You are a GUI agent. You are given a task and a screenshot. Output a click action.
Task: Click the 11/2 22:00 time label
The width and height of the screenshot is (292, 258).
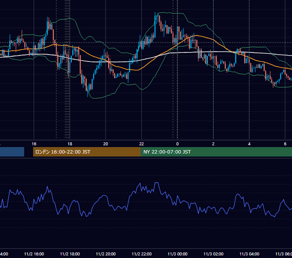tap(142, 254)
